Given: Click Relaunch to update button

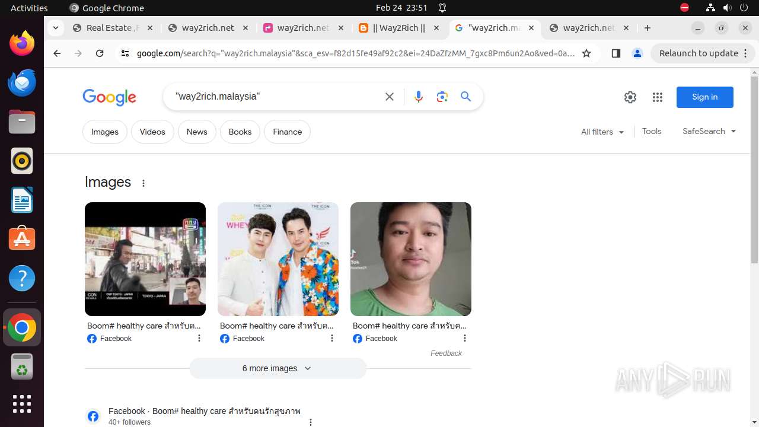Looking at the screenshot, I should point(703,53).
